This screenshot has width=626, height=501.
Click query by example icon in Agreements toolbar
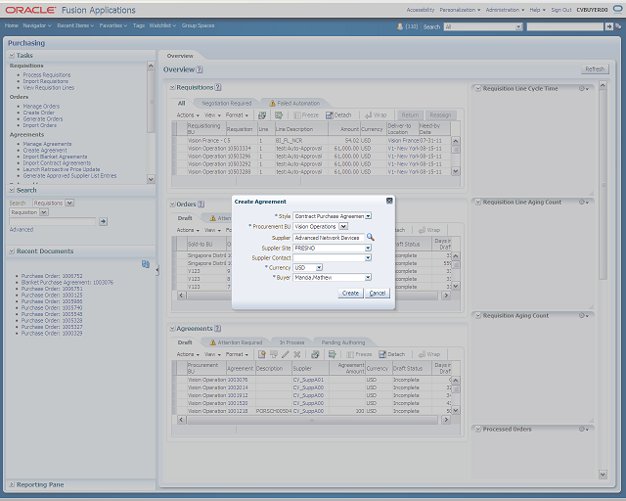(333, 354)
